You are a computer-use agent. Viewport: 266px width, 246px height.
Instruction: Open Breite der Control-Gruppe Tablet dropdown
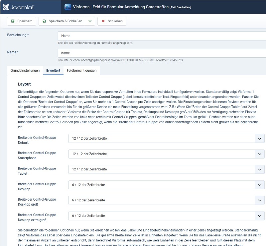[x=166, y=169]
